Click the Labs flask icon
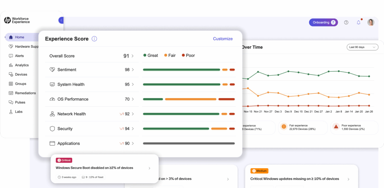Image resolution: width=384 pixels, height=188 pixels. click(11, 112)
